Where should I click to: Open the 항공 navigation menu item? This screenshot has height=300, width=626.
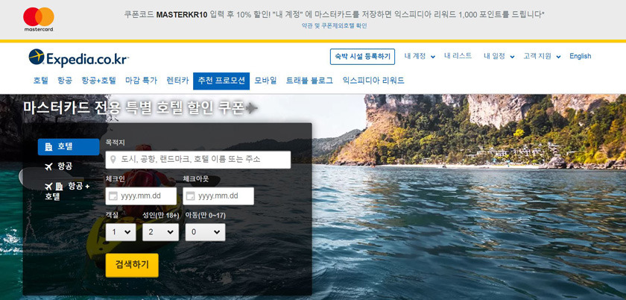tap(65, 81)
